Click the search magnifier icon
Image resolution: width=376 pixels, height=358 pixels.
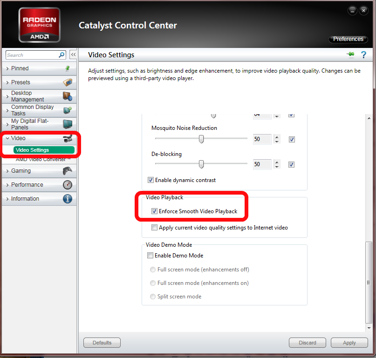click(62, 55)
